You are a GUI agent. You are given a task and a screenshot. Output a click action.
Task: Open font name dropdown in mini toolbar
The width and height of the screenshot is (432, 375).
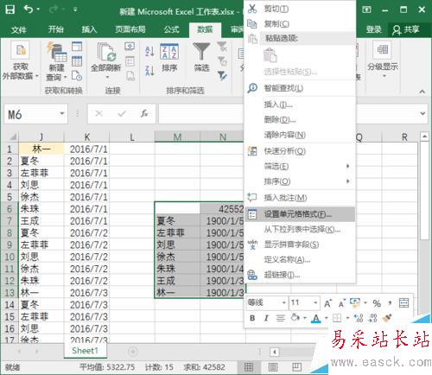[283, 302]
